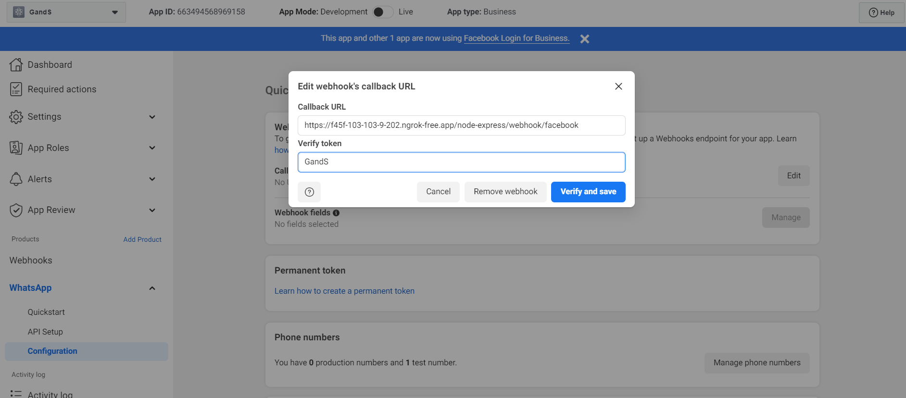Click Verify and save button
Screen dimensions: 906x398
(x=588, y=192)
